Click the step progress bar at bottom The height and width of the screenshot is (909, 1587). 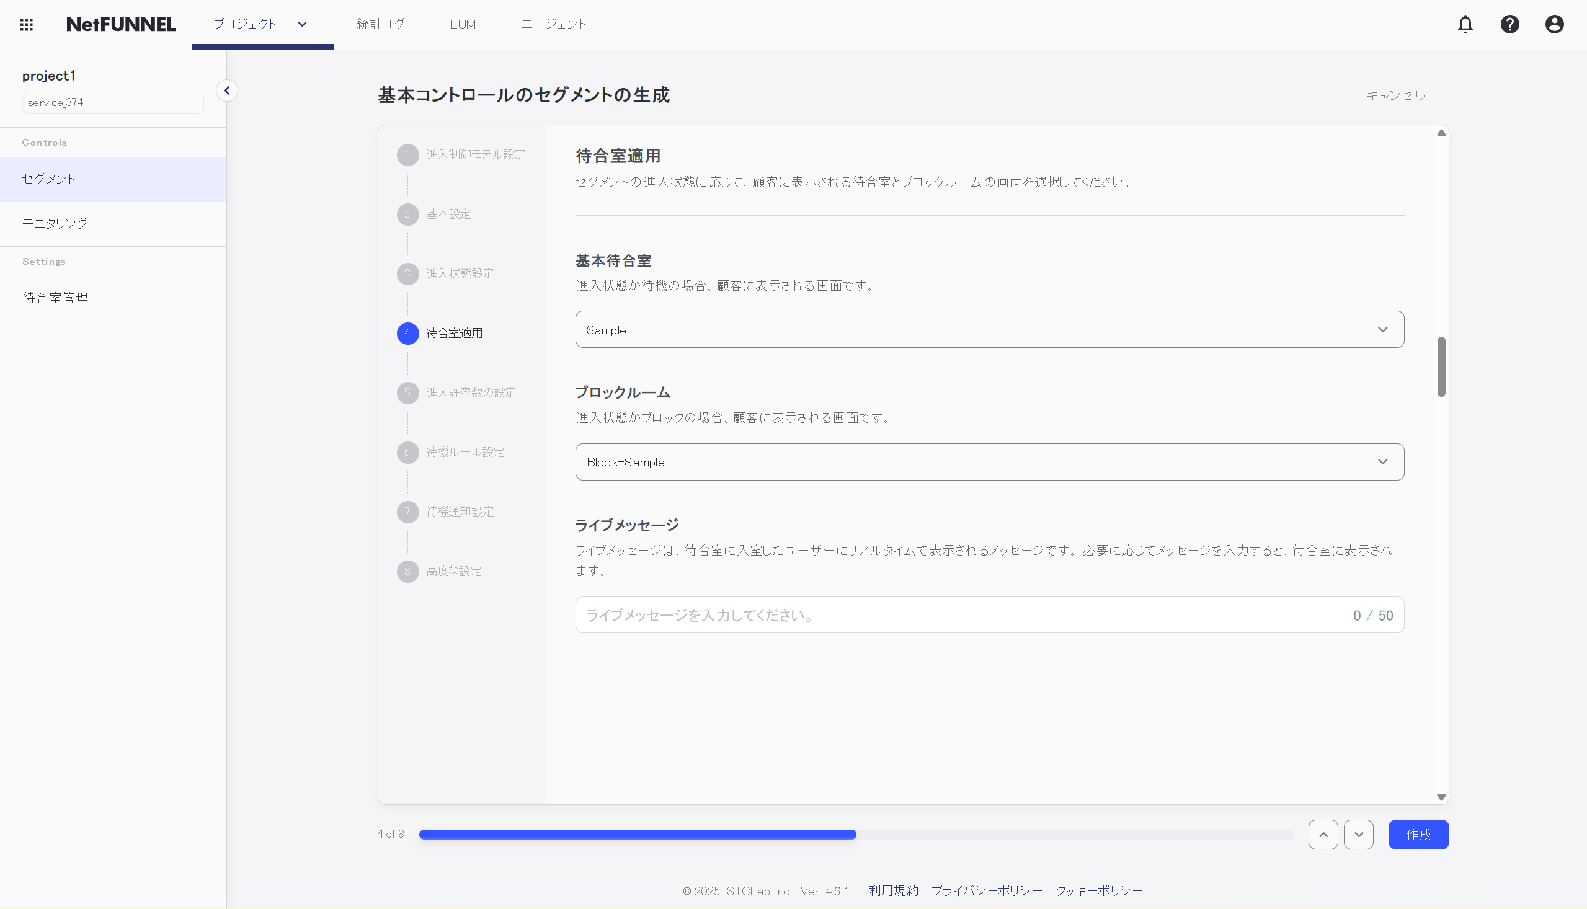point(855,833)
